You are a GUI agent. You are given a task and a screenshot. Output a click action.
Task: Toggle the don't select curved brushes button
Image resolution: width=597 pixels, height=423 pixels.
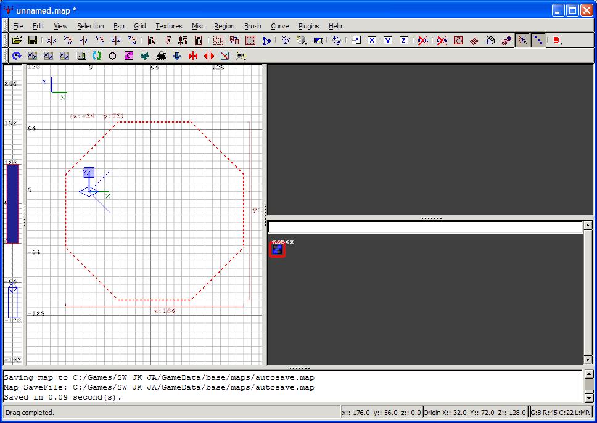442,40
